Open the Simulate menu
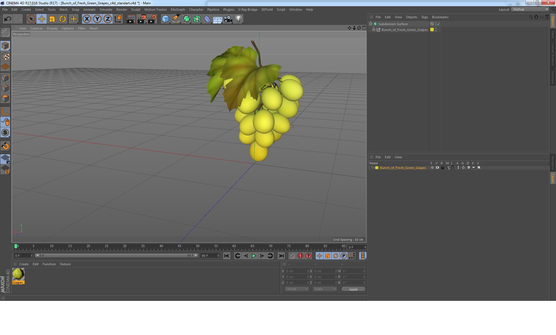 pyautogui.click(x=106, y=10)
